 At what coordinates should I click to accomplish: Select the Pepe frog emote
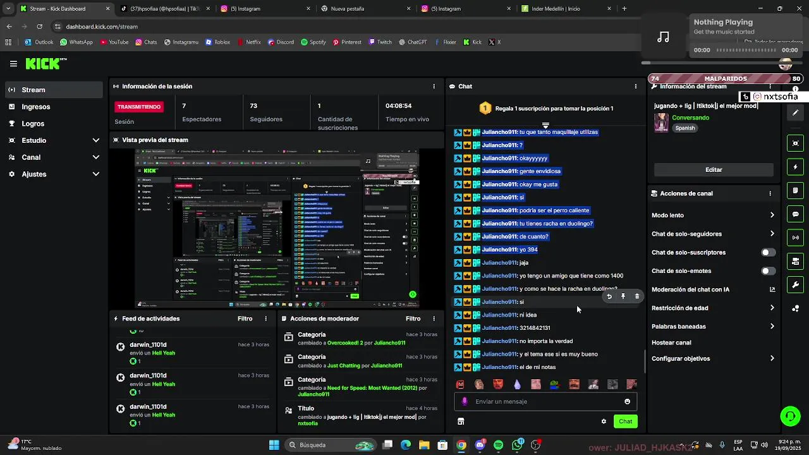(x=555, y=384)
